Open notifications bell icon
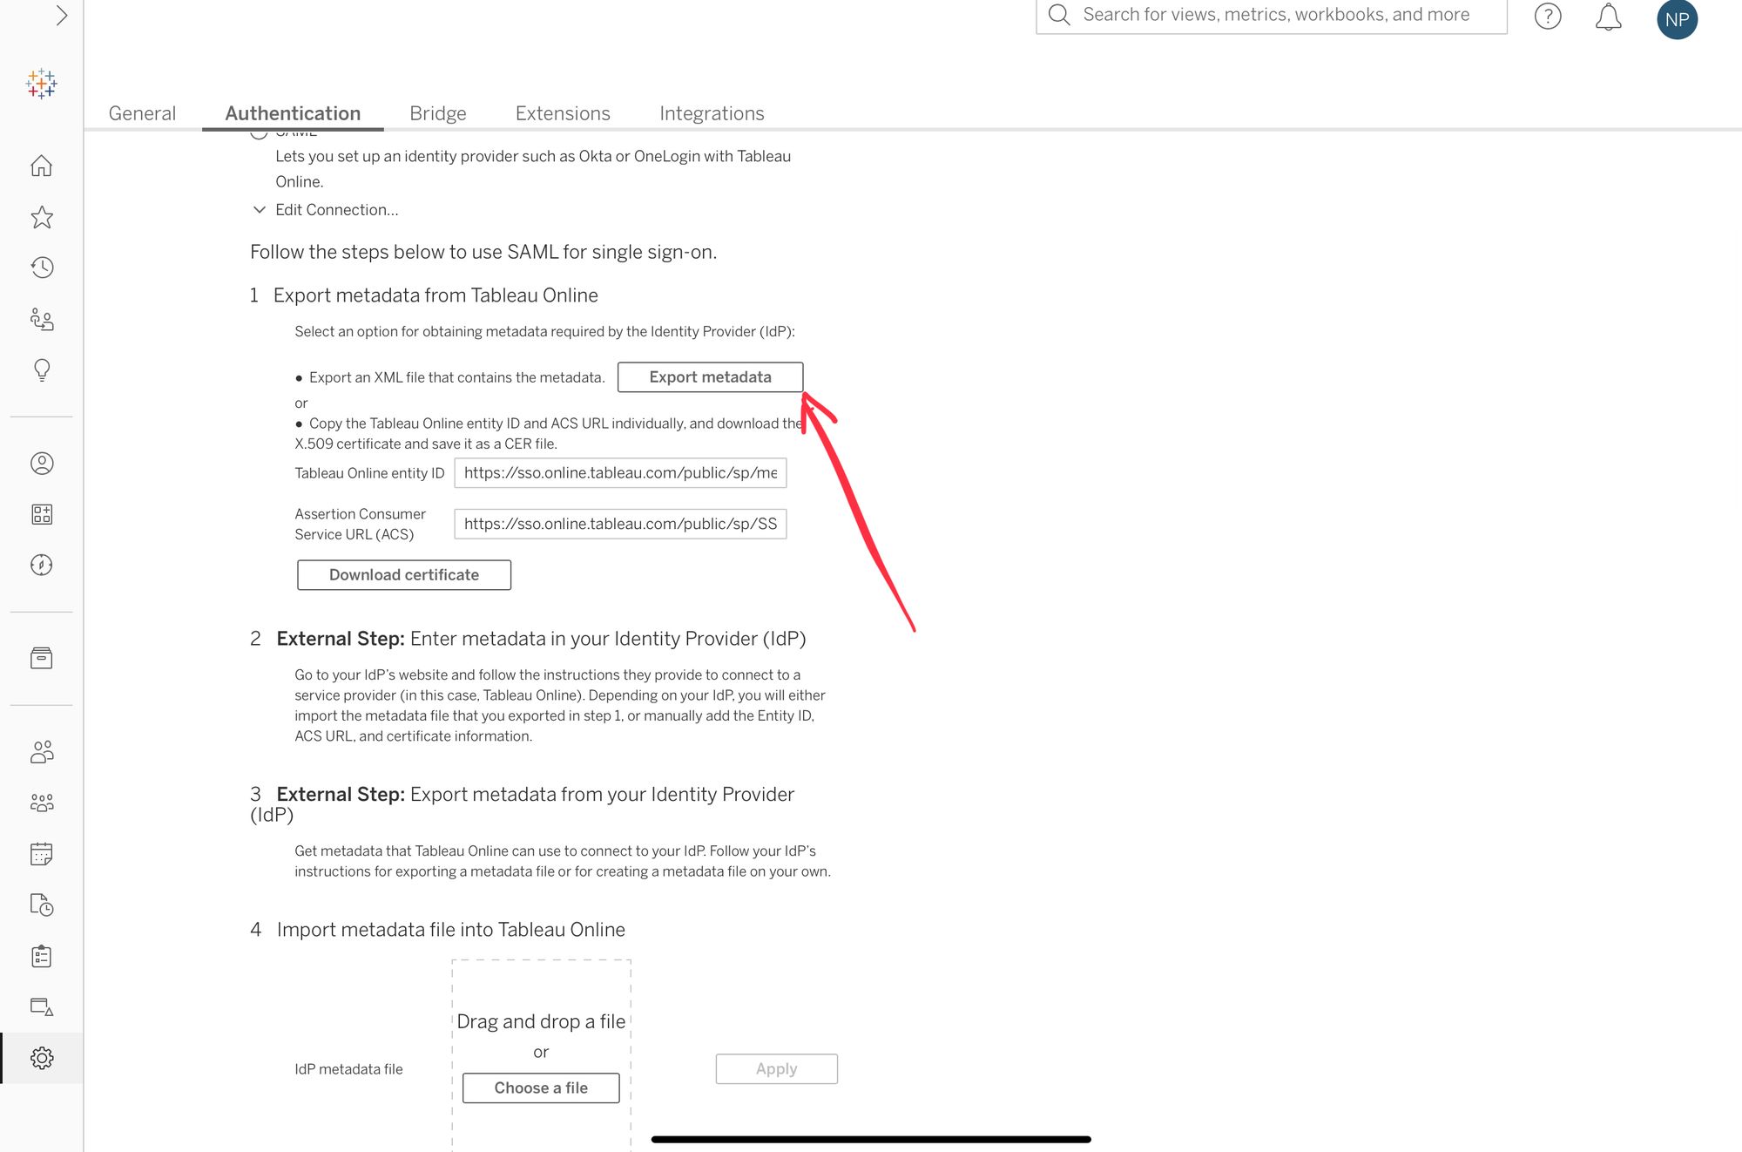1742x1152 pixels. coord(1608,17)
